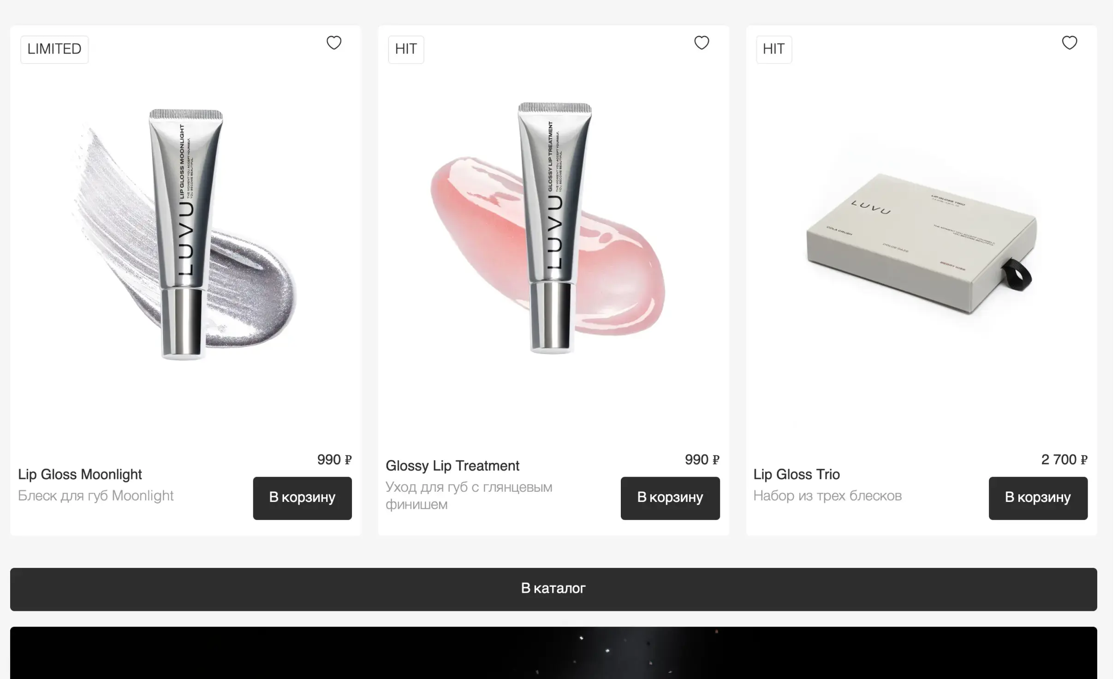The width and height of the screenshot is (1118, 679).
Task: Open the dark starry banner below catalog button
Action: [x=553, y=653]
